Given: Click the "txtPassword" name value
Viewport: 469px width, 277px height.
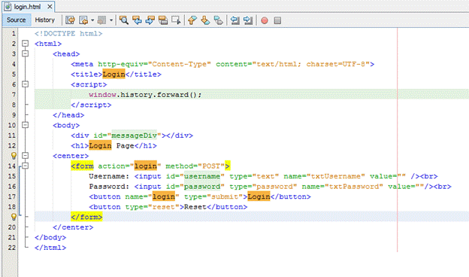Looking at the screenshot, I should (354, 186).
